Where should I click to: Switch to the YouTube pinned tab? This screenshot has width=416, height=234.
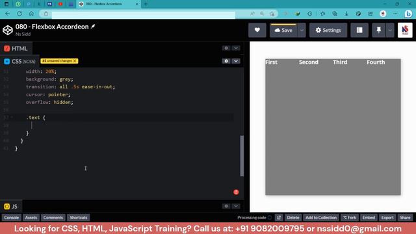point(60,4)
